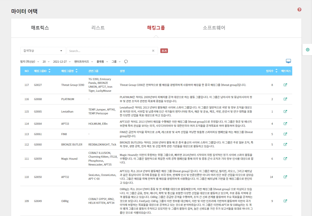Click into the Search input field

pos(109,51)
